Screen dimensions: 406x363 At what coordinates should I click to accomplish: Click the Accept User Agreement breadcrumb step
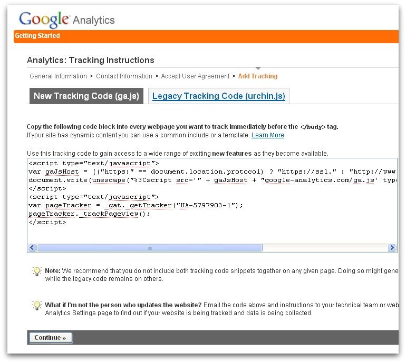[x=195, y=76]
